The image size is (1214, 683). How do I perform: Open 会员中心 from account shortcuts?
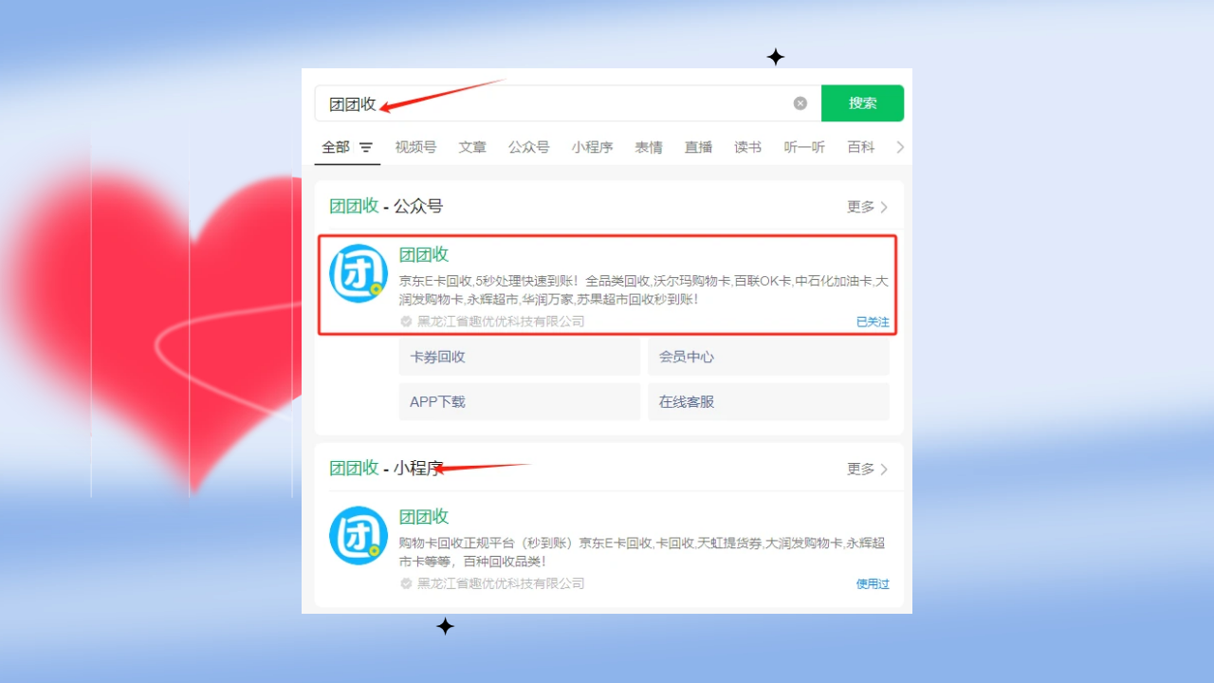(x=768, y=358)
